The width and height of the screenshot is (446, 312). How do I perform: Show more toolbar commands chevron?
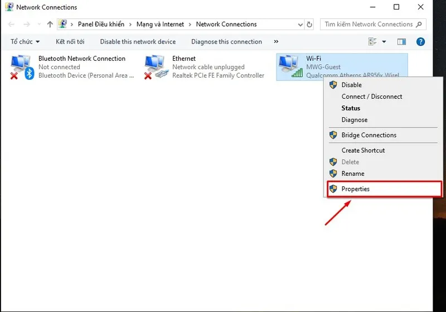pyautogui.click(x=276, y=42)
